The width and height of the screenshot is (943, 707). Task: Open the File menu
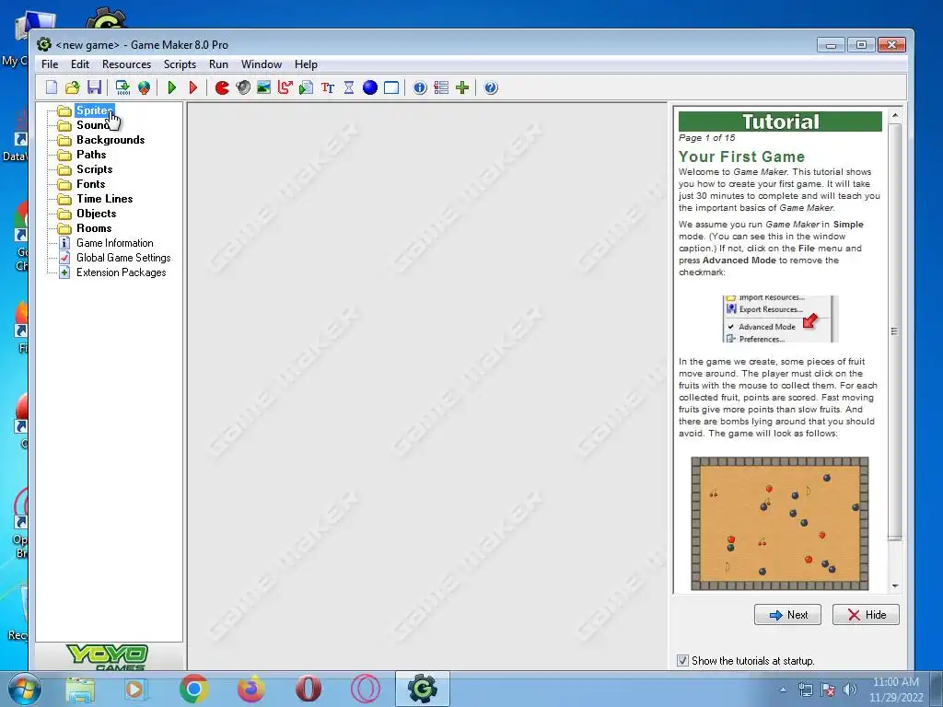click(50, 64)
